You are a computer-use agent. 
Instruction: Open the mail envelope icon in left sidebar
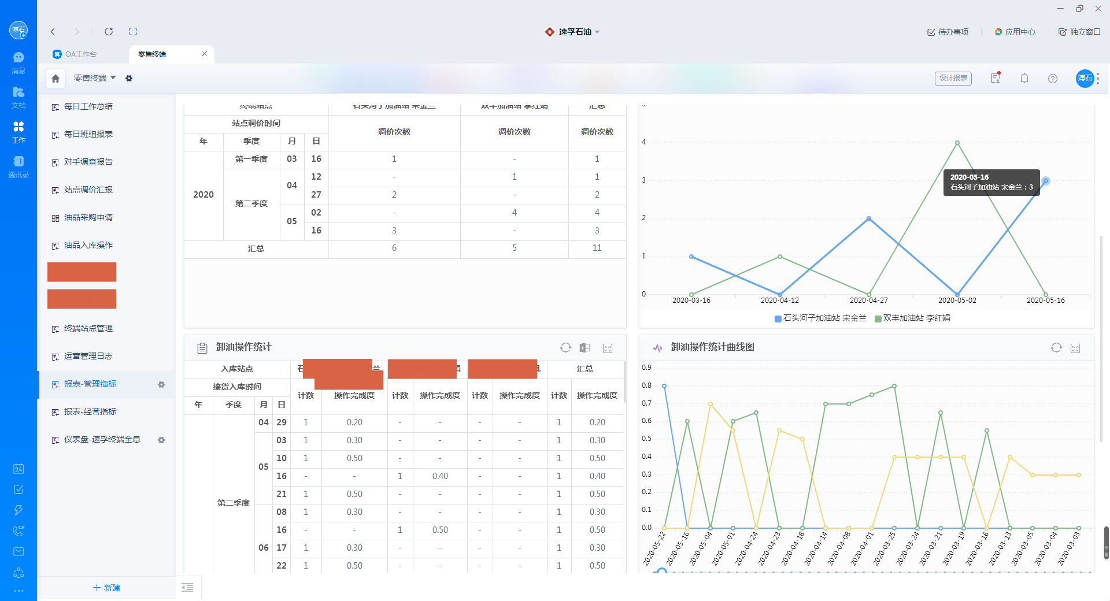pyautogui.click(x=18, y=552)
